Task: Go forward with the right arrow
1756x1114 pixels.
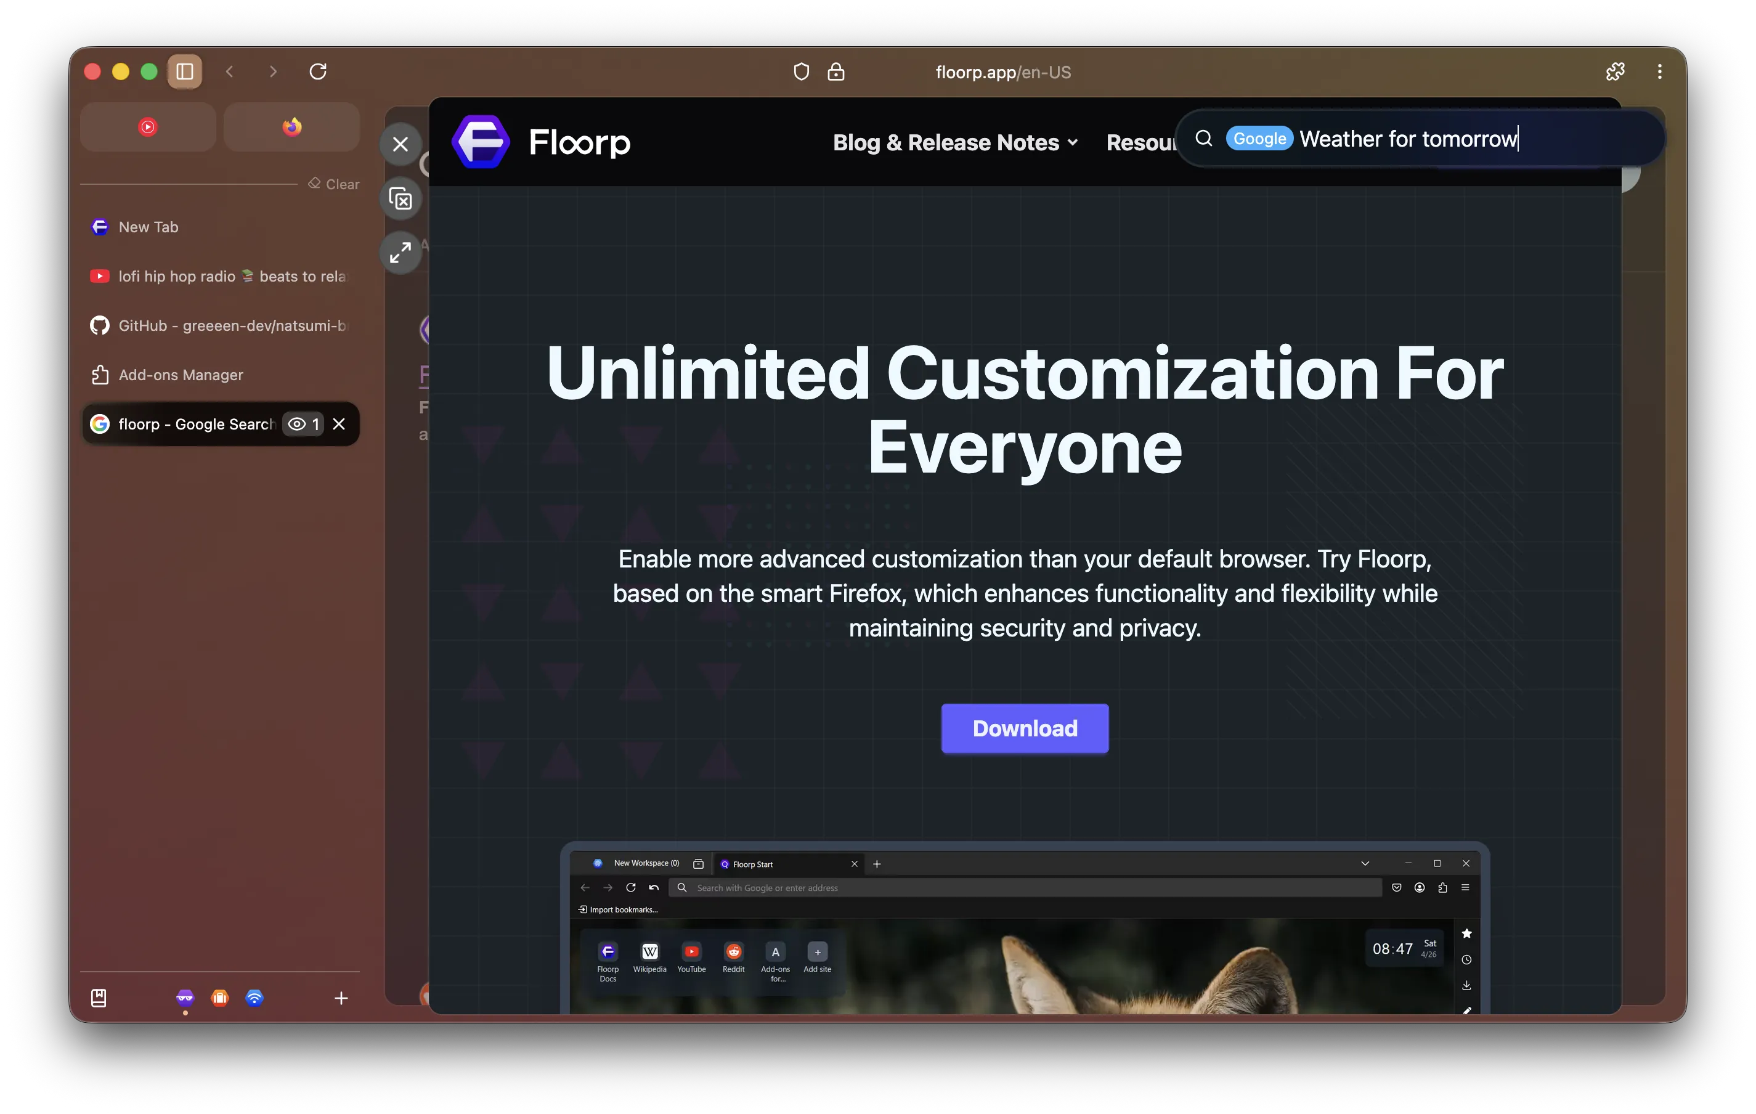Action: point(273,71)
